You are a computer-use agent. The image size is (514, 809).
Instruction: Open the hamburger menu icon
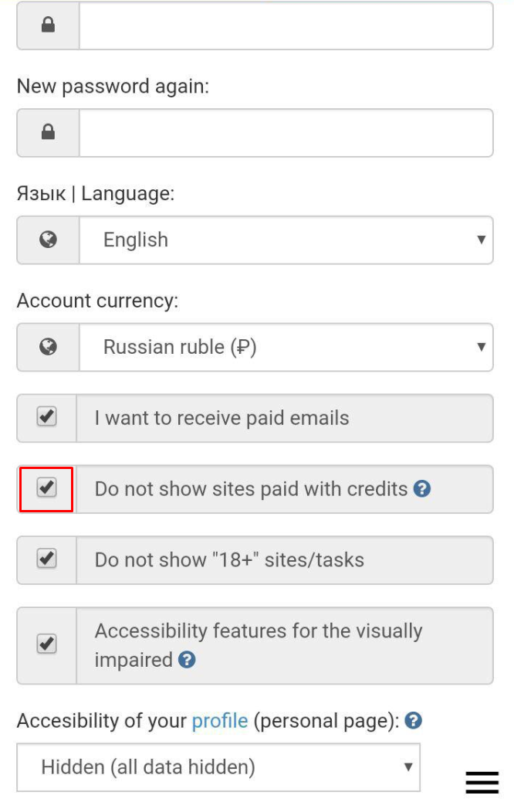(482, 782)
